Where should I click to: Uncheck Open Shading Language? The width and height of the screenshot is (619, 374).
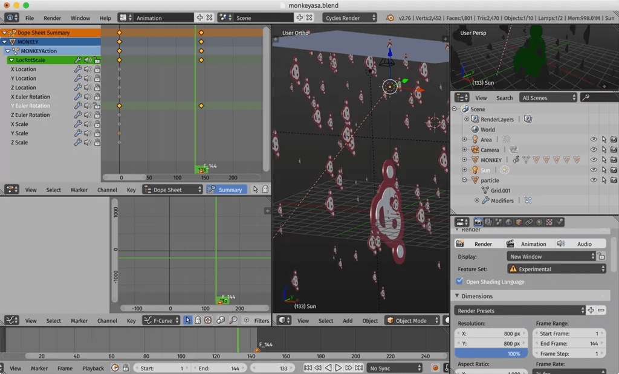[x=459, y=282]
